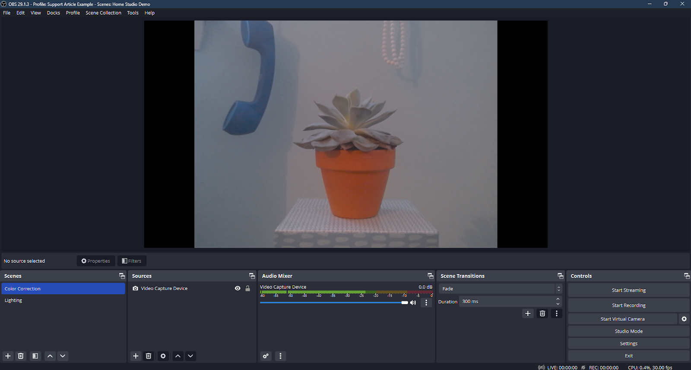691x370 pixels.
Task: Add a new source with plus icon
Action: [136, 356]
